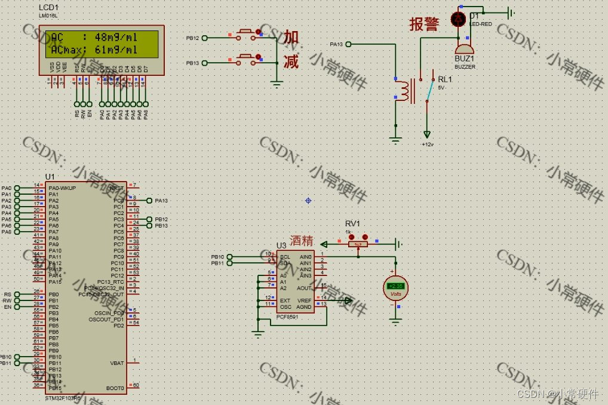Click the BUZ1 reference label

[464, 59]
